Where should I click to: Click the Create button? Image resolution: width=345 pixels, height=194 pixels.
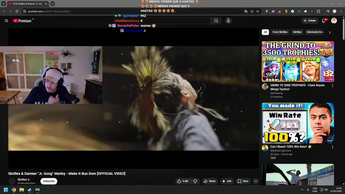(309, 21)
